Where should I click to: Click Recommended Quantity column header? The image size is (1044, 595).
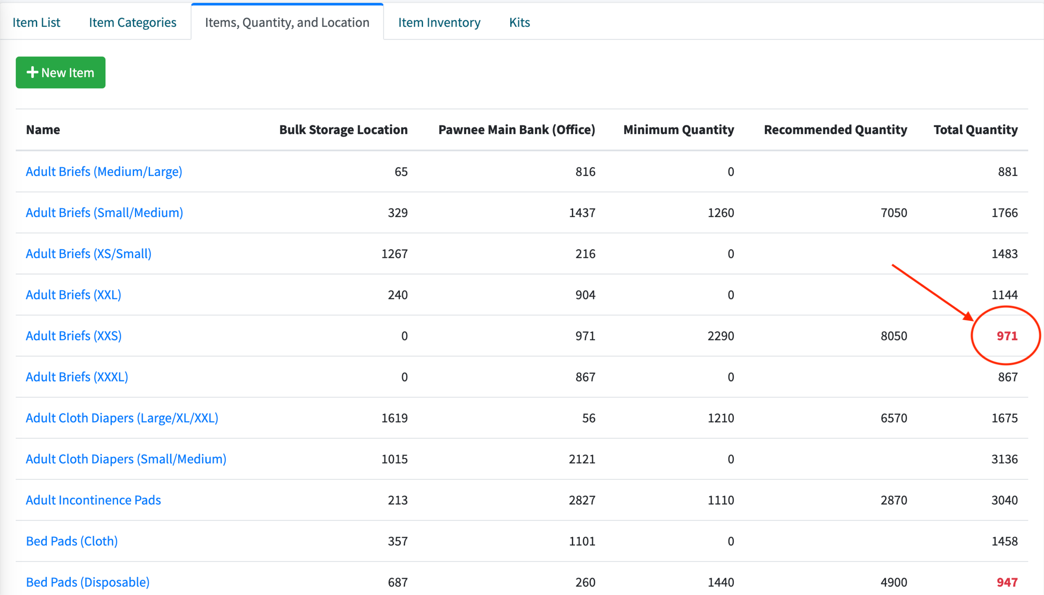835,130
